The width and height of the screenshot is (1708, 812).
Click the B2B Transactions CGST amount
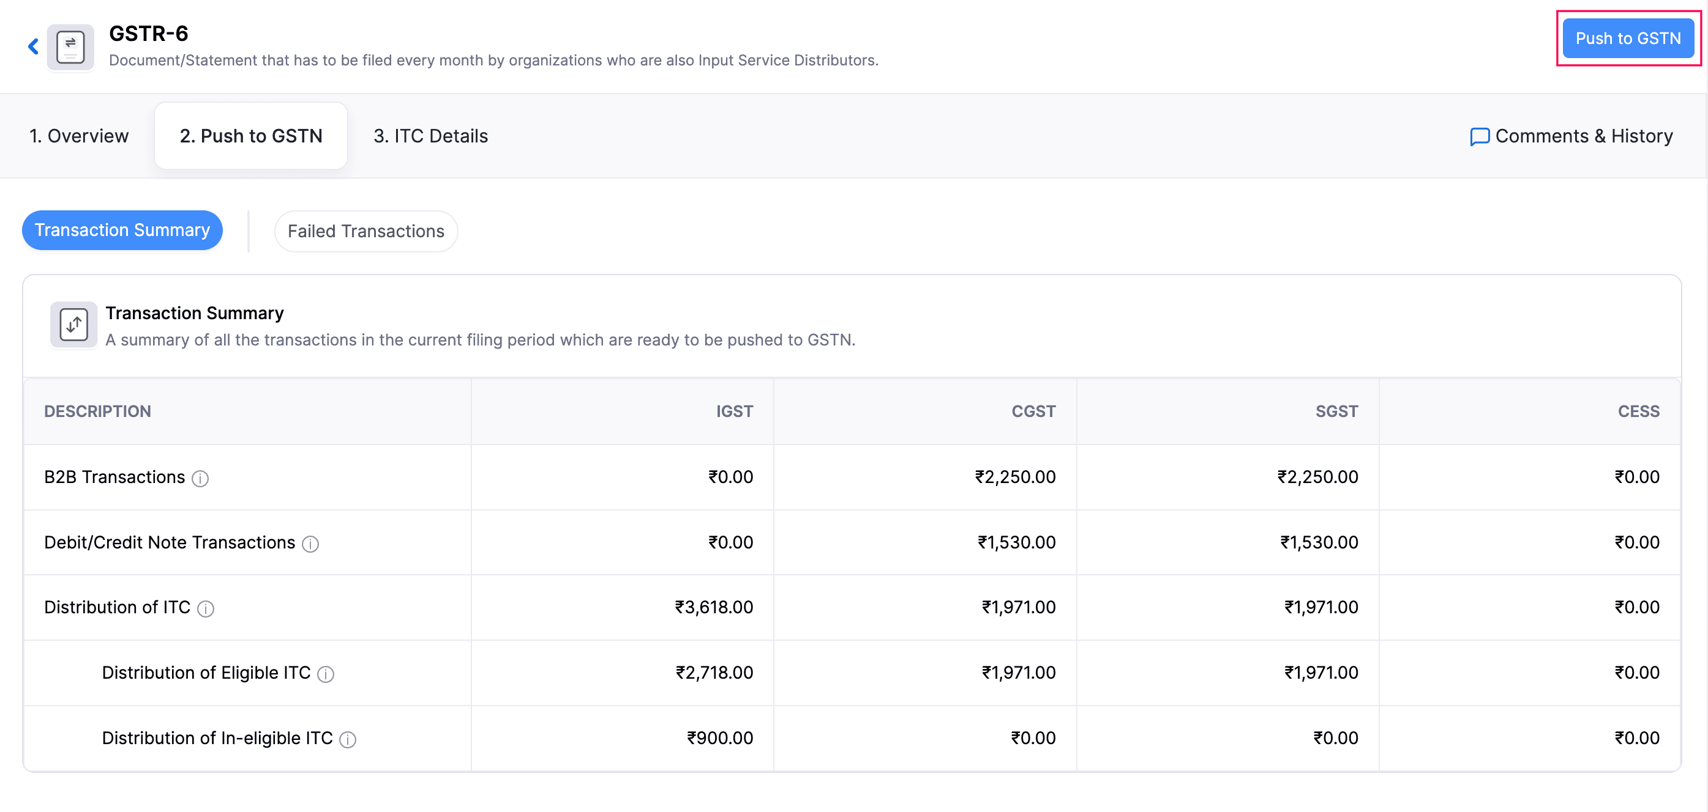pyautogui.click(x=1014, y=477)
